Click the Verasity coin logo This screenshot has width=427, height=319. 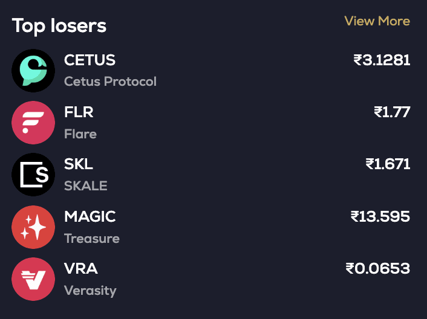[33, 279]
